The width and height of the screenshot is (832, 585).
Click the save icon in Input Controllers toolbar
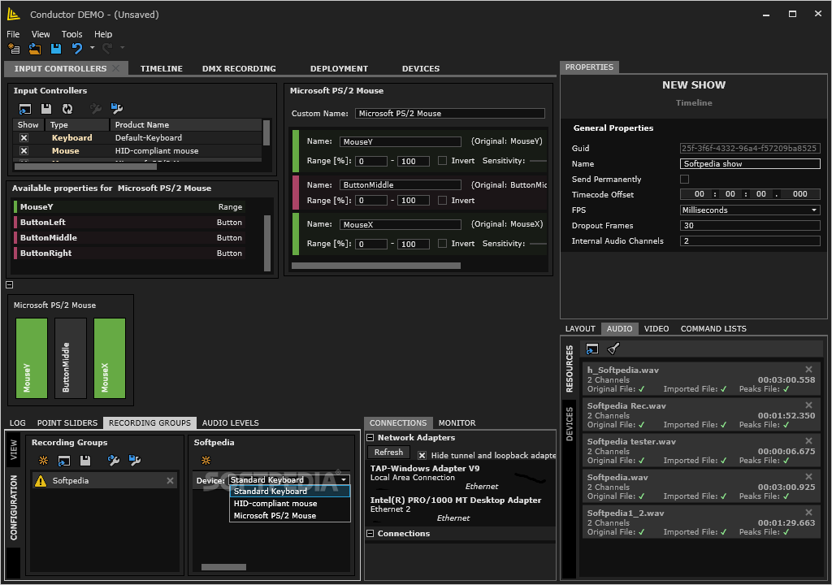[46, 109]
